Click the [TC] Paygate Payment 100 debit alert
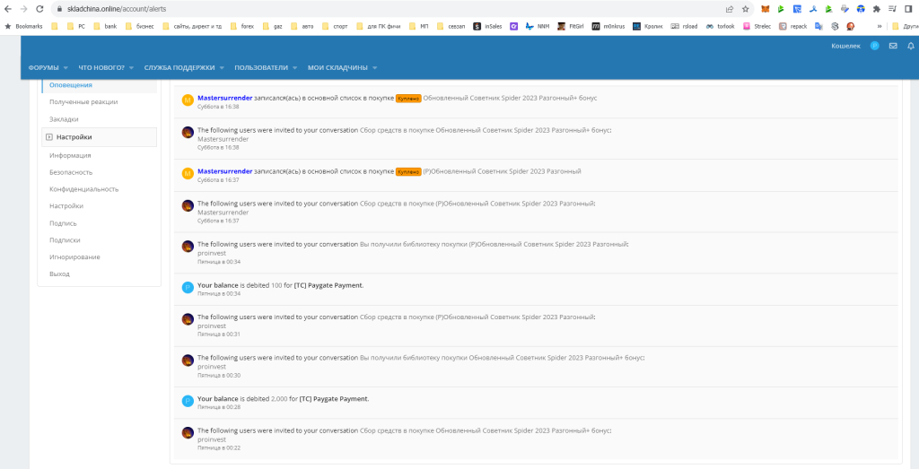 tap(328, 285)
